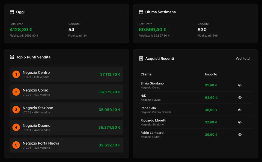The width and height of the screenshot is (262, 162).
Task: Select the Negozio Corso name in Top 5
Action: [x=35, y=90]
